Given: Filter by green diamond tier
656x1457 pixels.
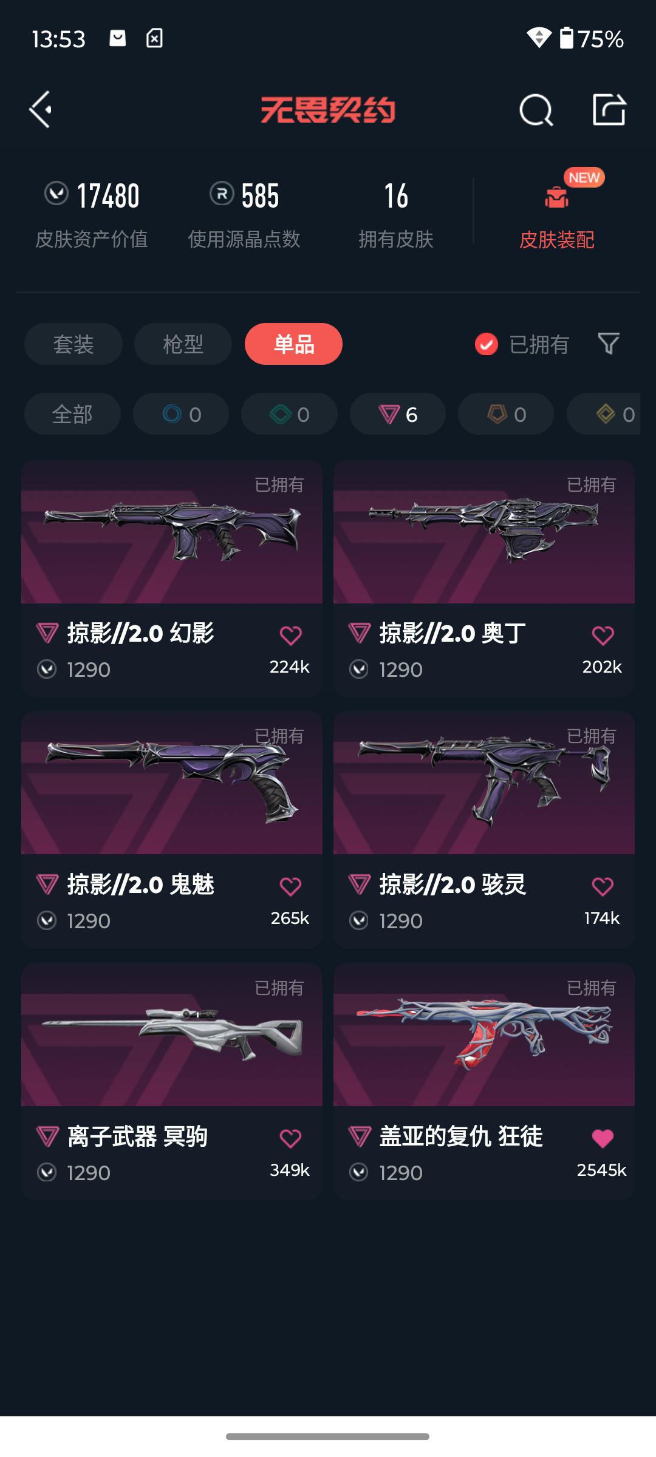Looking at the screenshot, I should click(x=289, y=414).
